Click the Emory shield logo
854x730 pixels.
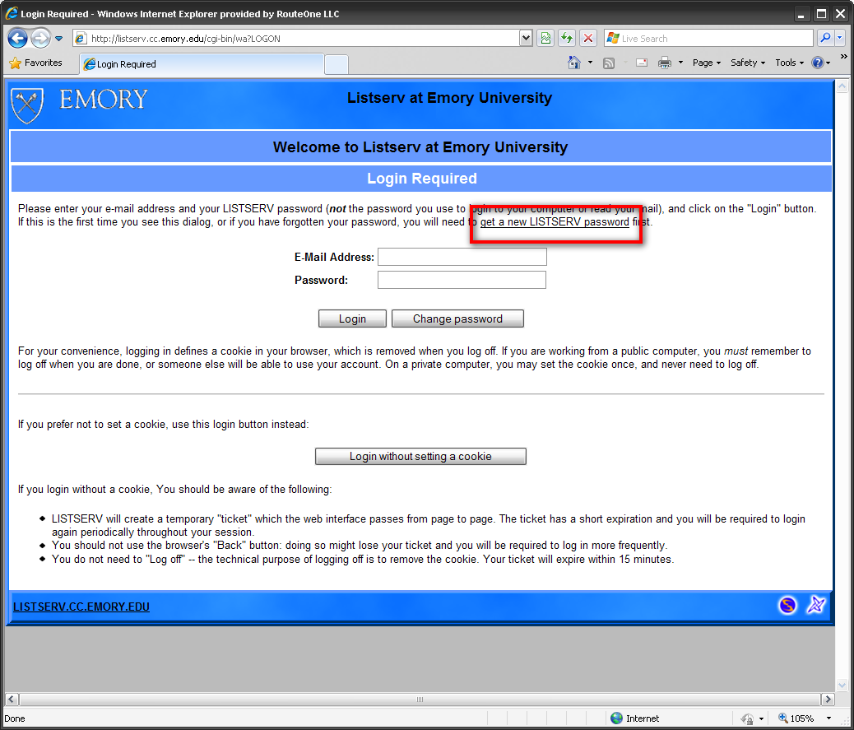pos(26,105)
